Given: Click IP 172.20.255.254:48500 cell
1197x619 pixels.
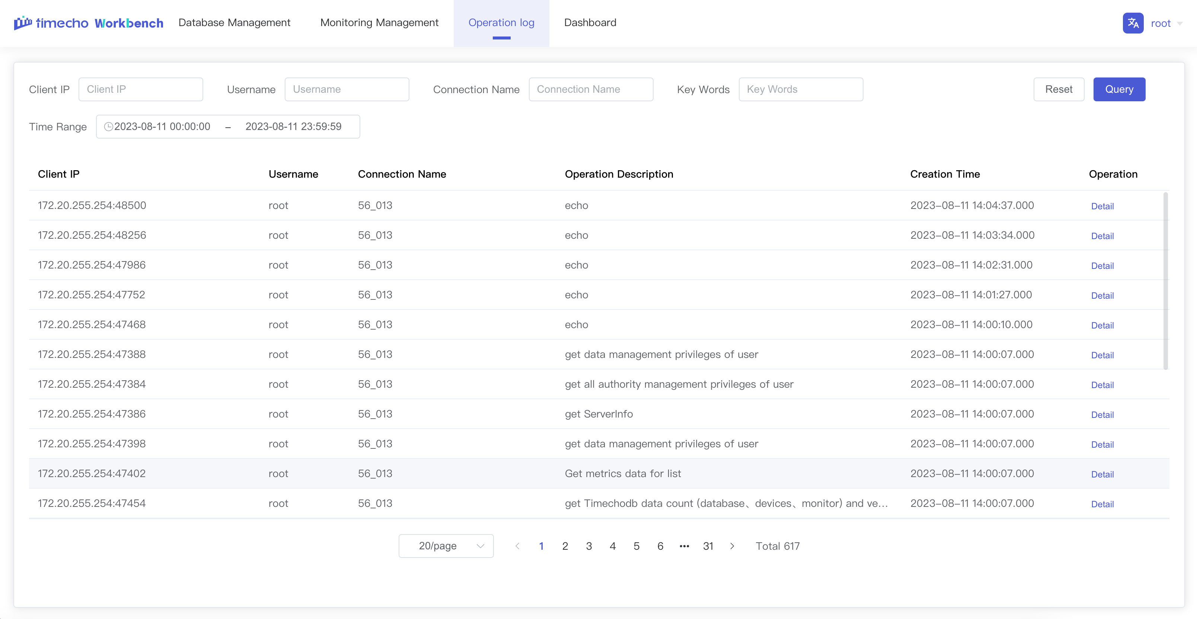Looking at the screenshot, I should [x=92, y=205].
